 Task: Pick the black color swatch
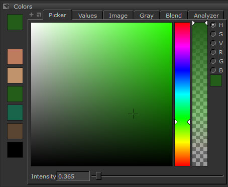click(15, 150)
